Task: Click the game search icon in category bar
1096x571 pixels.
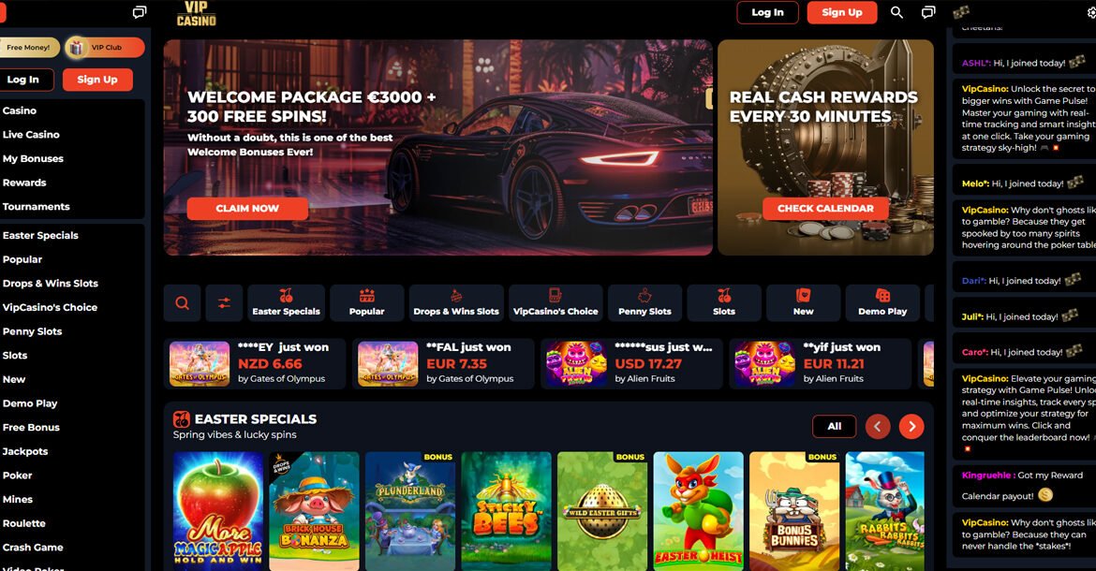Action: [x=182, y=303]
